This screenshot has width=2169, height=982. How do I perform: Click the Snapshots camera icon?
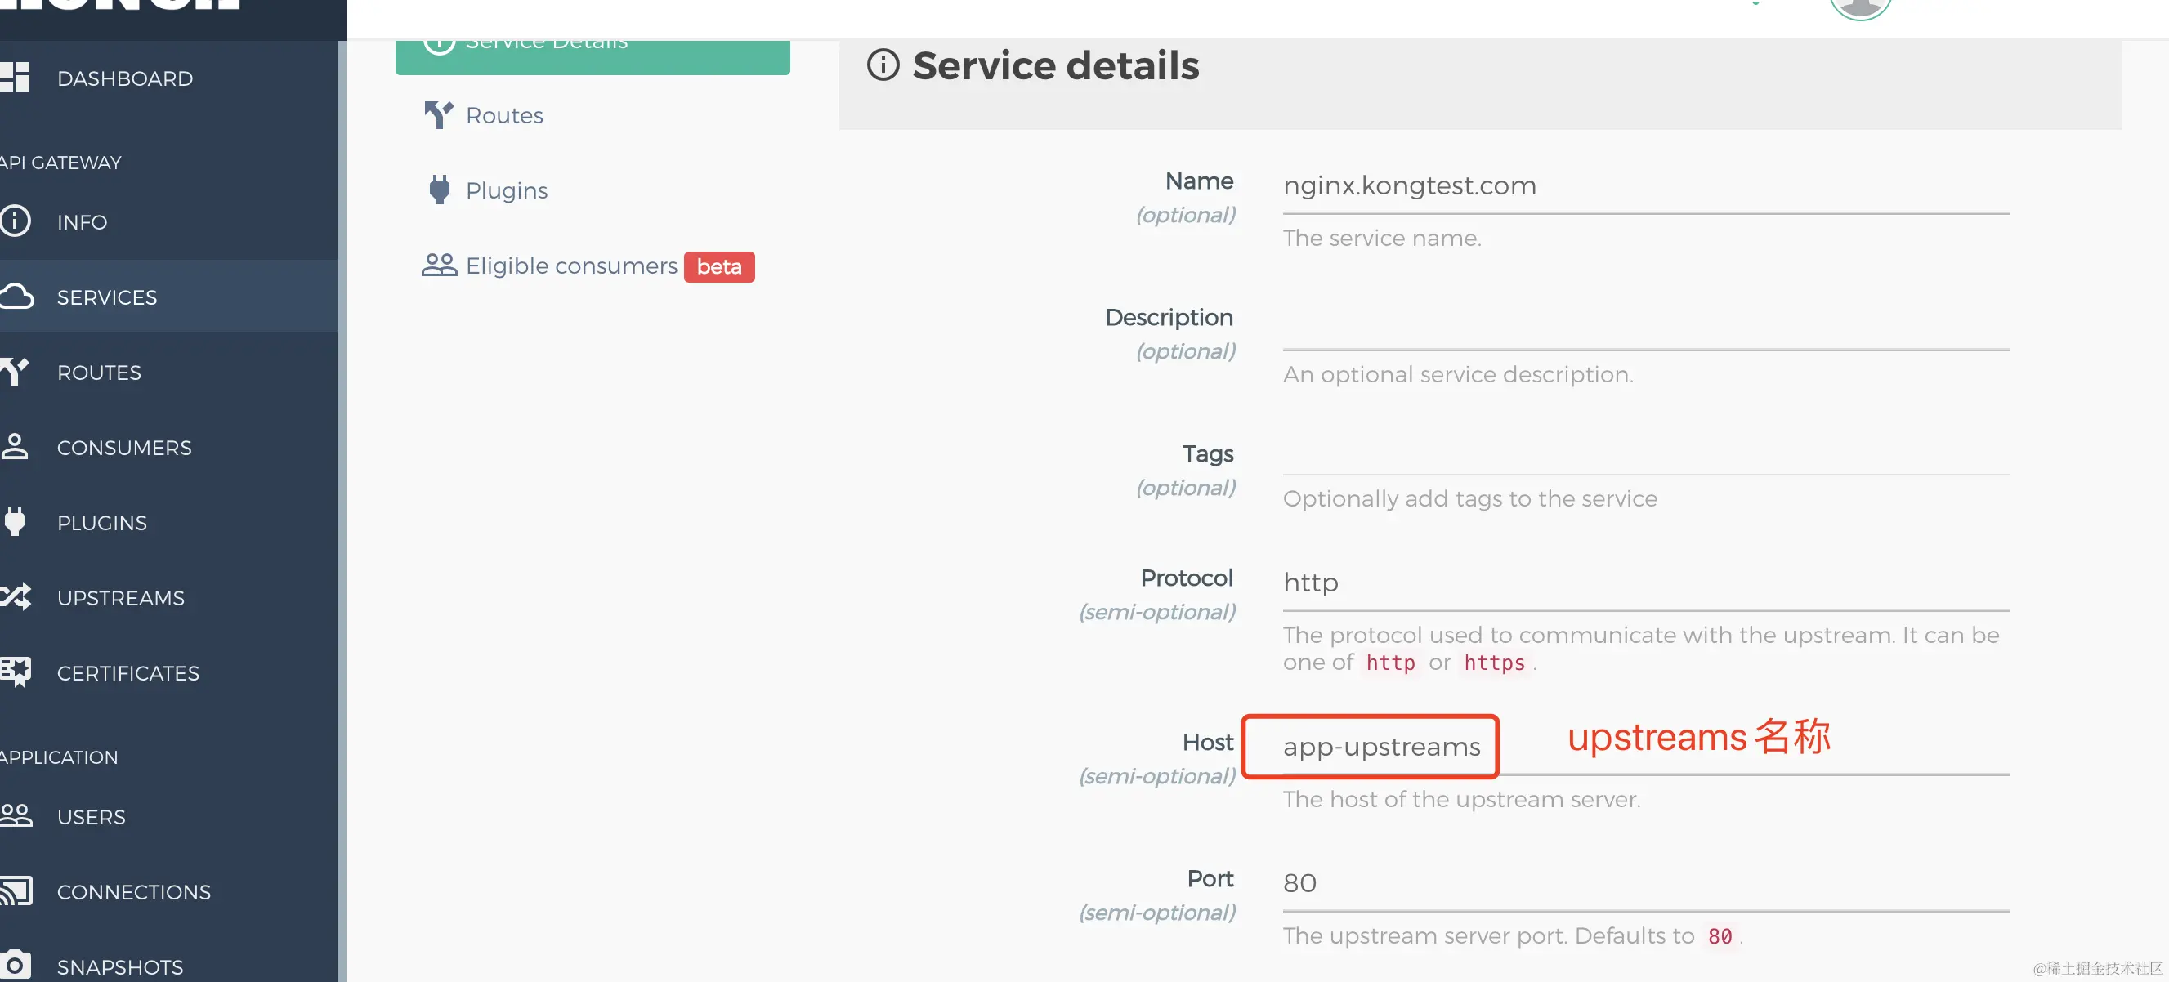[x=16, y=965]
